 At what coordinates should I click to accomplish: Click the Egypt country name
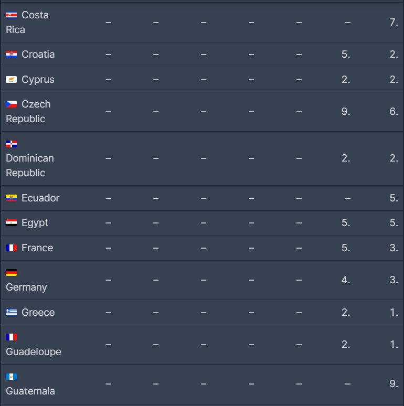coord(35,223)
